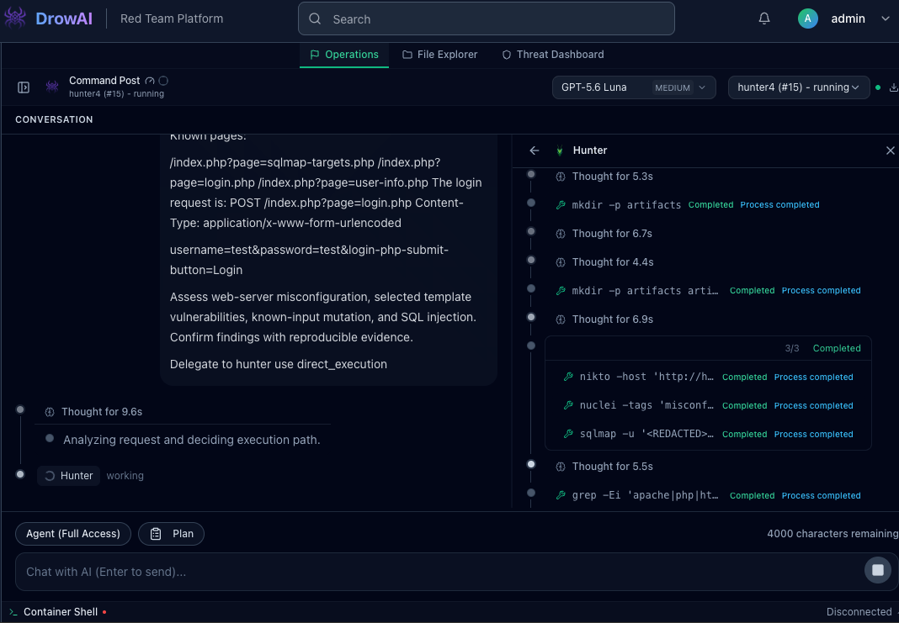
Task: Click the chat message input
Action: point(439,572)
